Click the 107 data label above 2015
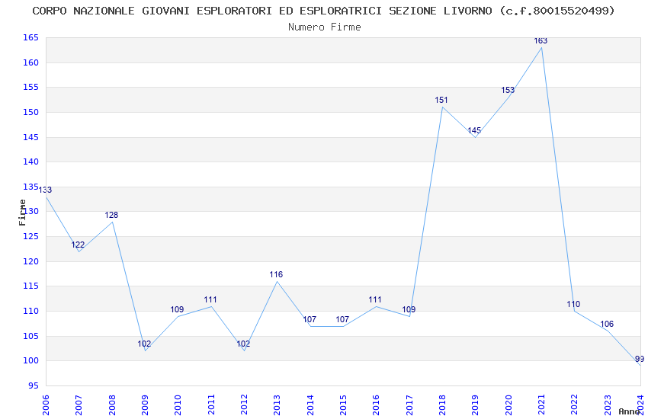The image size is (648, 419). [x=342, y=319]
